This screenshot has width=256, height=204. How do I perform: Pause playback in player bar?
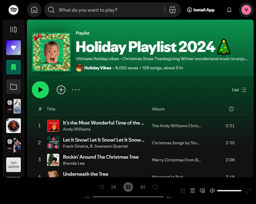pyautogui.click(x=128, y=187)
